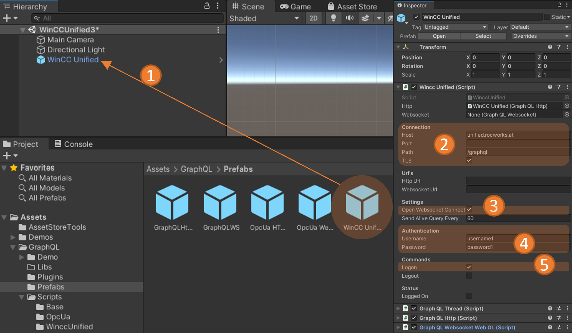Collapse the Favorites section
Viewport: 572px width, 333px height.
click(x=4, y=168)
